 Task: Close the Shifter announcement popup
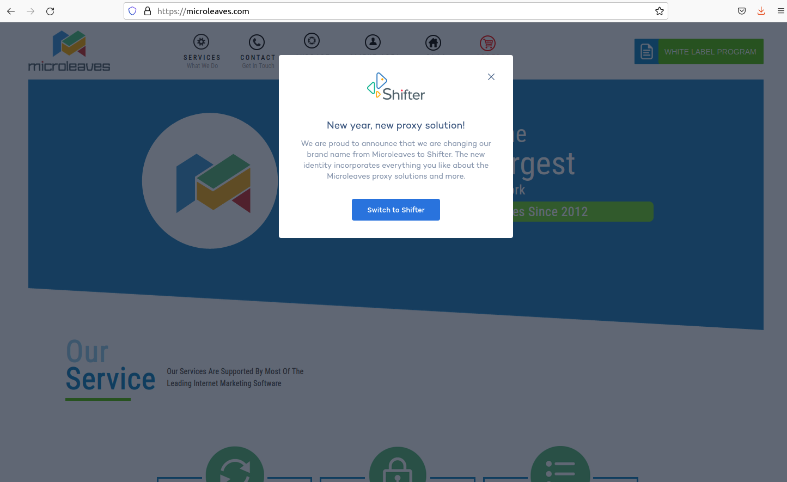coord(491,77)
